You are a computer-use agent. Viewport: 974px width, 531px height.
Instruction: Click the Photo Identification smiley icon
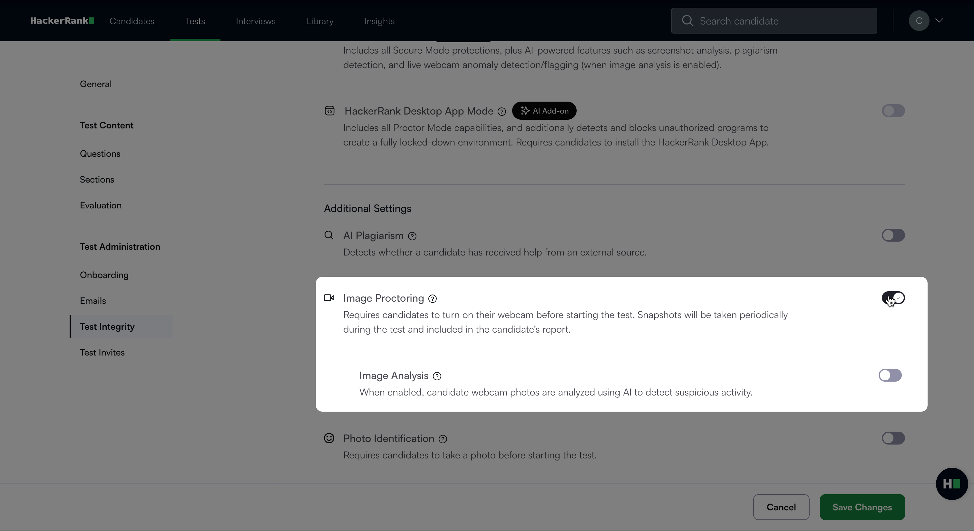tap(329, 438)
